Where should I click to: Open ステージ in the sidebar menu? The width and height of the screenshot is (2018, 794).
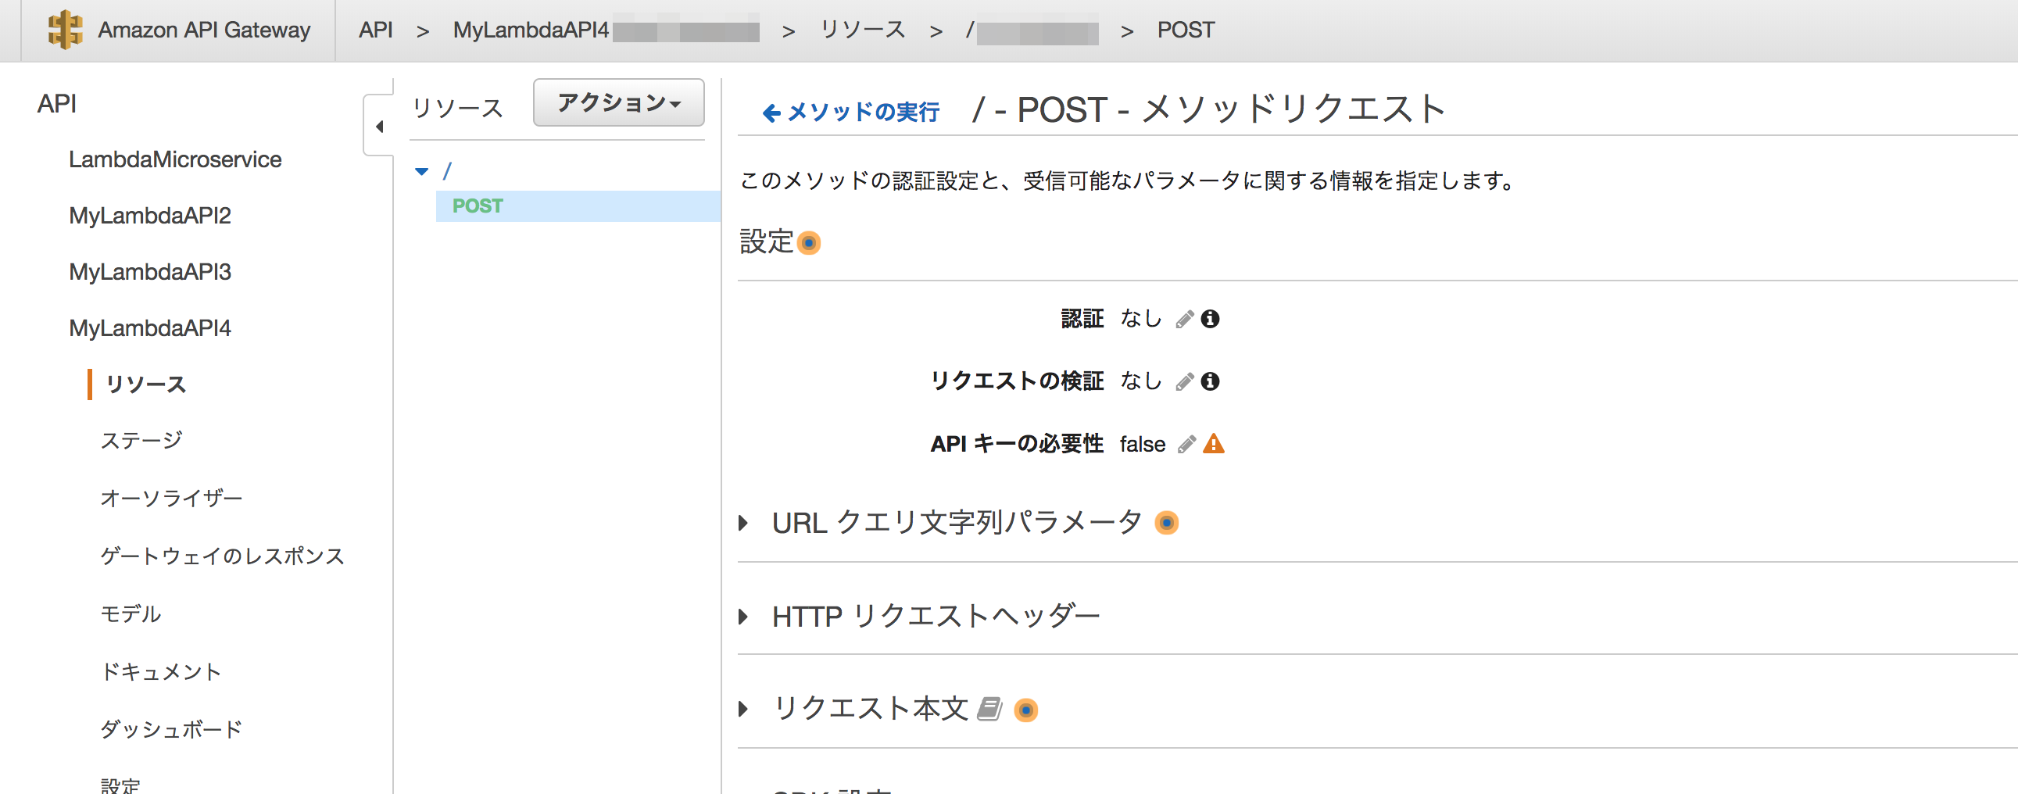coord(141,441)
